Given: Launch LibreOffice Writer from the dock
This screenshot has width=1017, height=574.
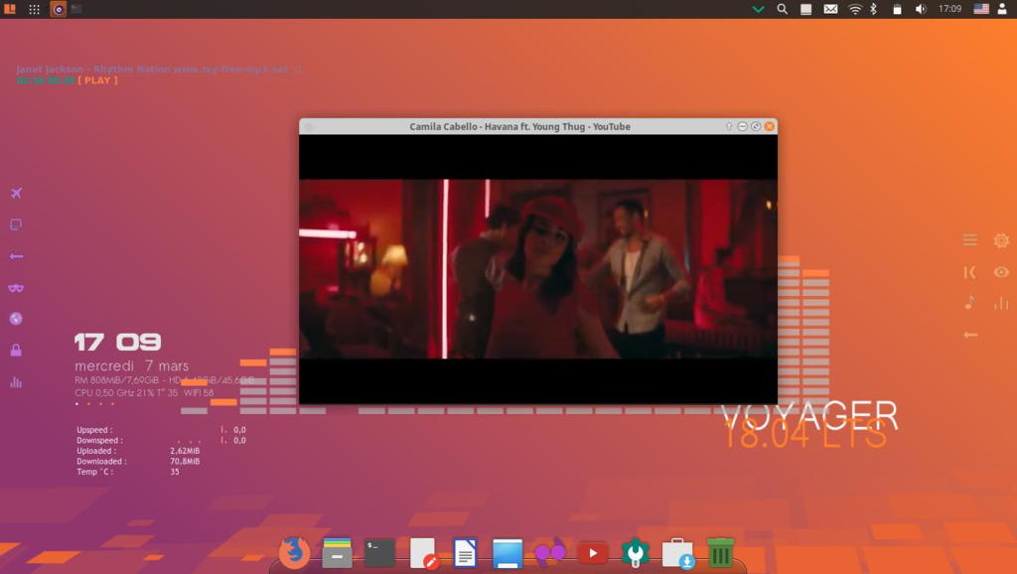Looking at the screenshot, I should tap(465, 553).
